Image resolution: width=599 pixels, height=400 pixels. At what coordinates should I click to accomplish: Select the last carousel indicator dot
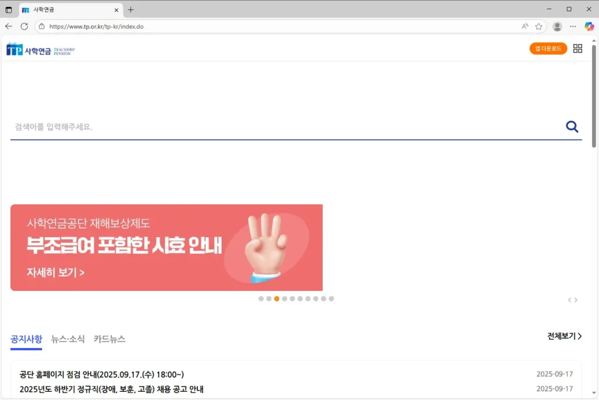tap(331, 298)
